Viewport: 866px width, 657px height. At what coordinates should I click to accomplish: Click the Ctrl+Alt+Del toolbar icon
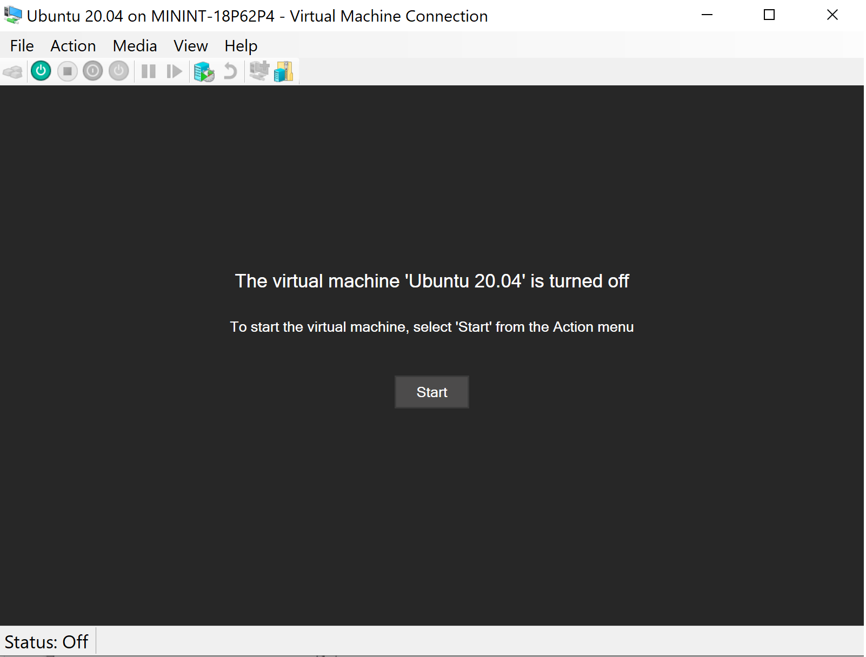click(13, 71)
